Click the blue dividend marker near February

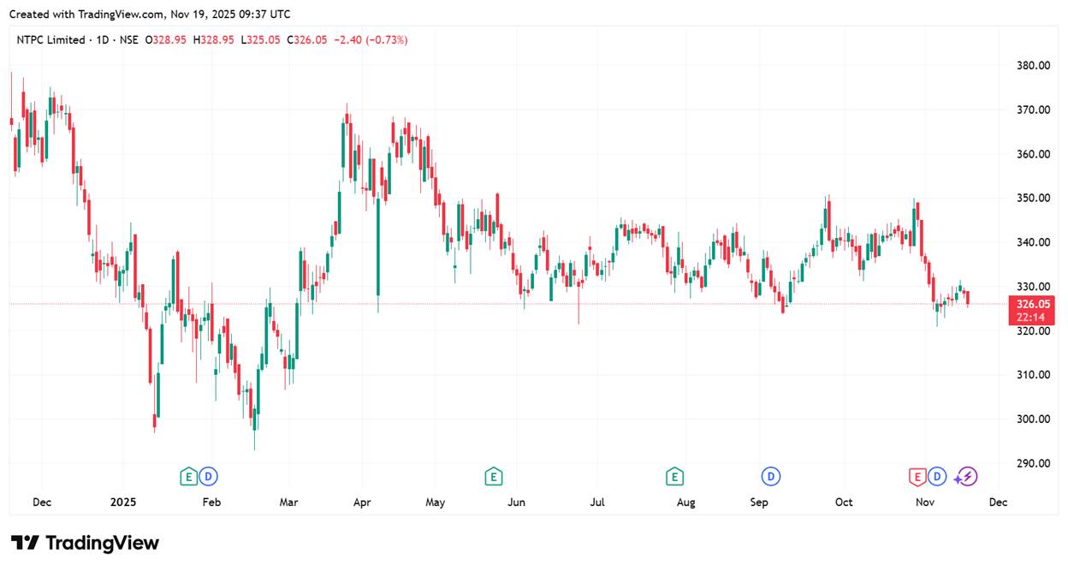pos(208,476)
